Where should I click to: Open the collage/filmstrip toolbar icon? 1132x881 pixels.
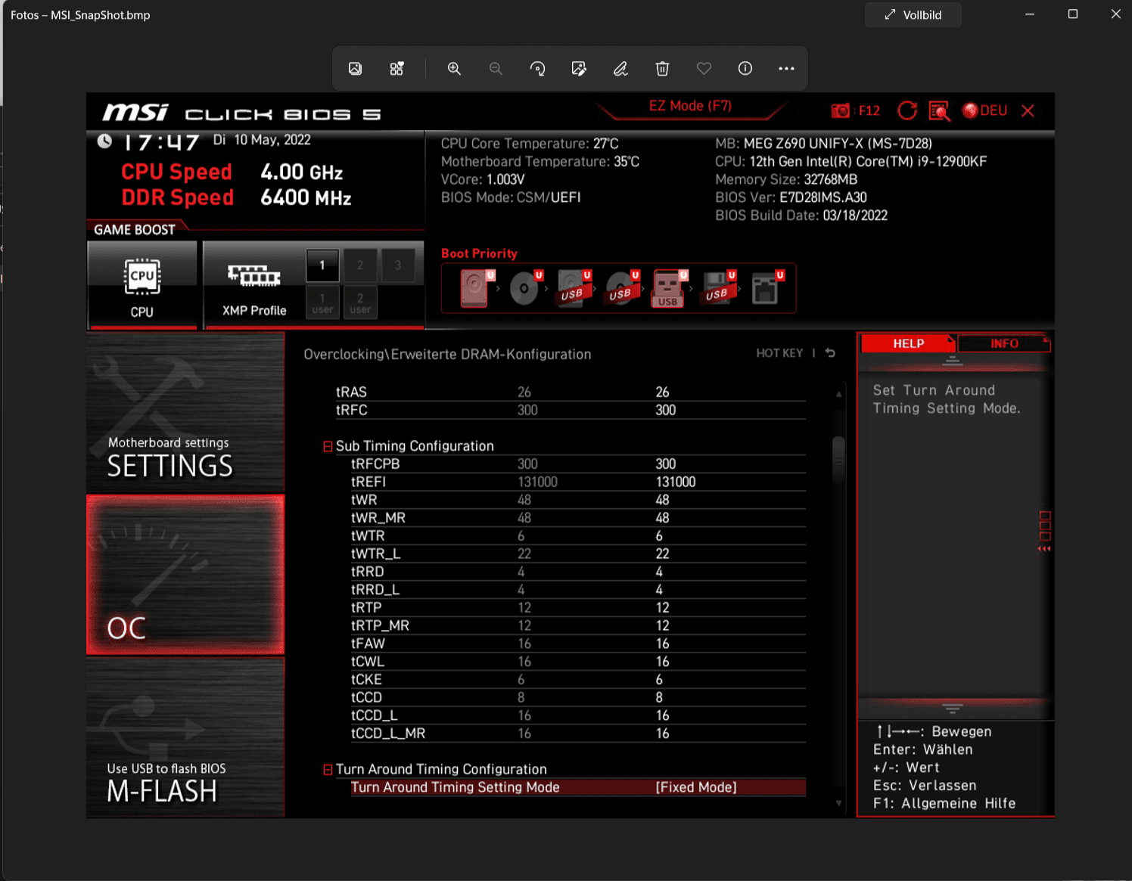(x=397, y=69)
